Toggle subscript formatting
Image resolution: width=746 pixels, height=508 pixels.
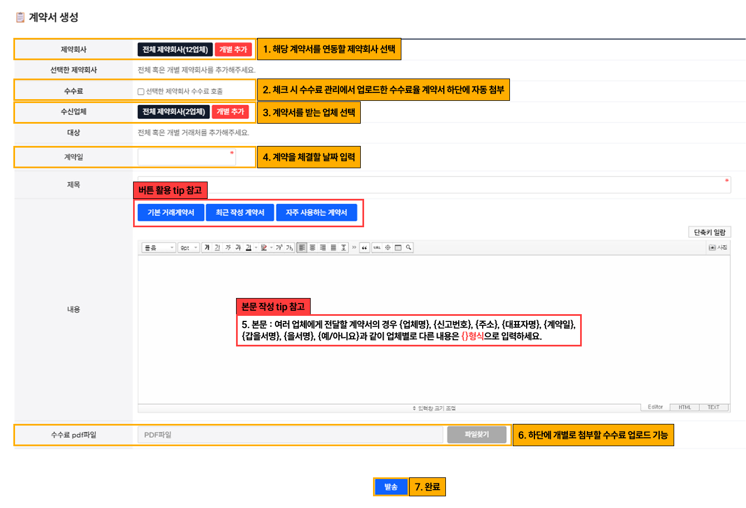tap(289, 247)
